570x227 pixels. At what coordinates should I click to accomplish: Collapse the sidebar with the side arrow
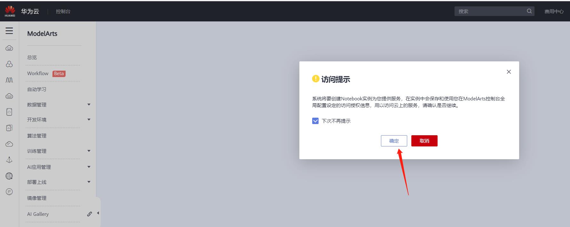(98, 213)
